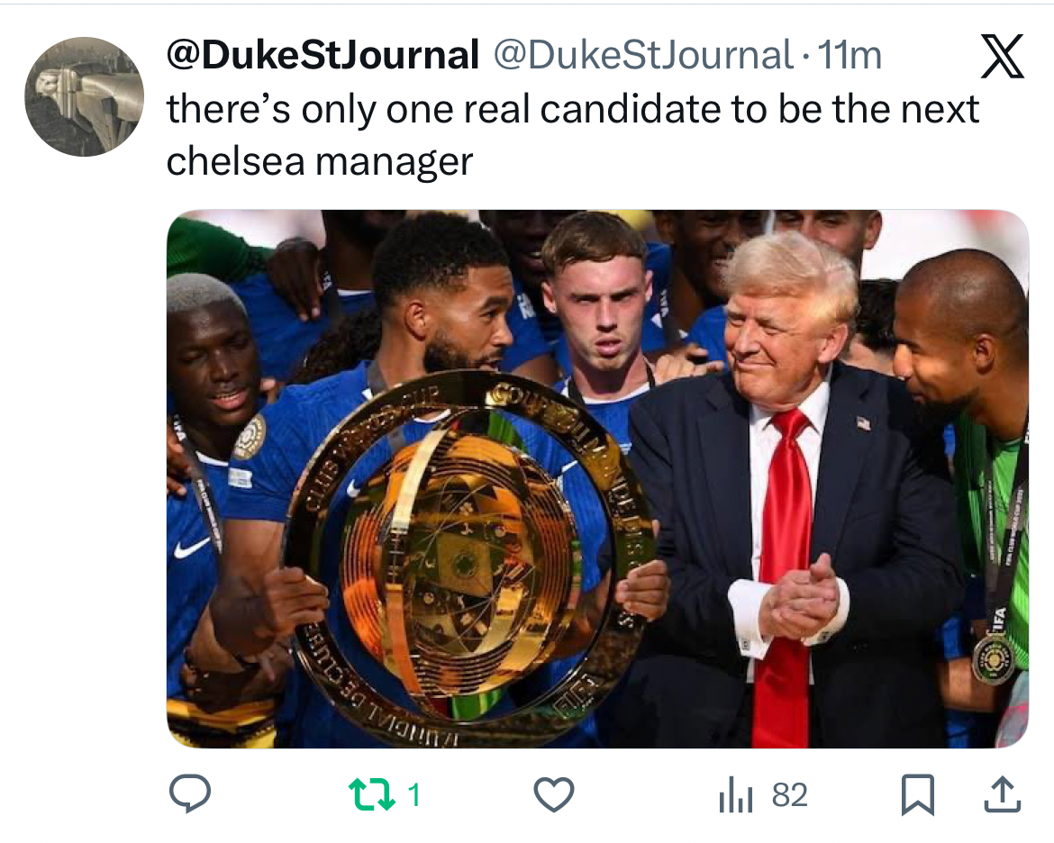Viewport: 1054px width, 843px height.
Task: Click the bold @DukeStJournal display name
Action: [x=323, y=57]
